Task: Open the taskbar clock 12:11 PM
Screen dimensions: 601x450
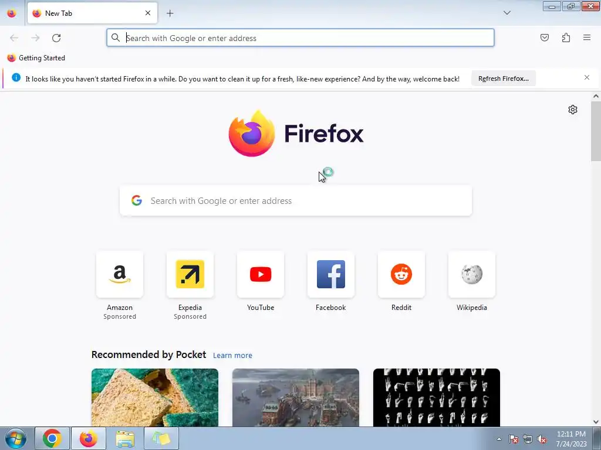Action: pyautogui.click(x=571, y=439)
